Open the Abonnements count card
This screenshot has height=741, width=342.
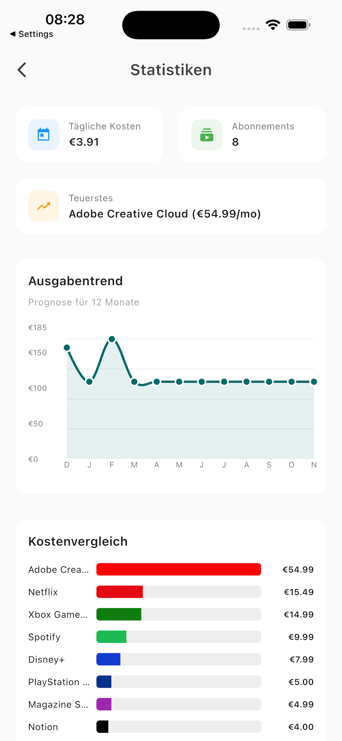[253, 135]
